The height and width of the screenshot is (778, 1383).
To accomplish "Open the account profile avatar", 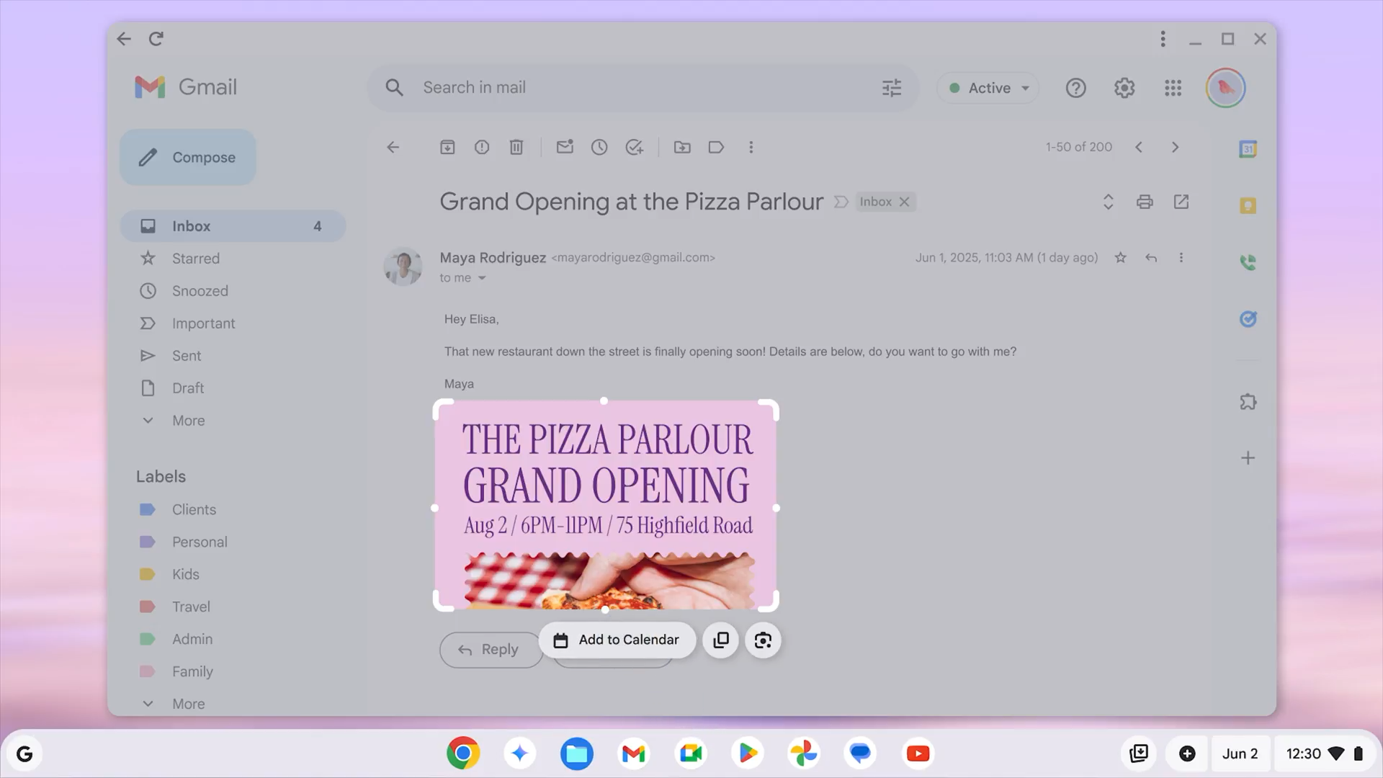I will [1226, 88].
